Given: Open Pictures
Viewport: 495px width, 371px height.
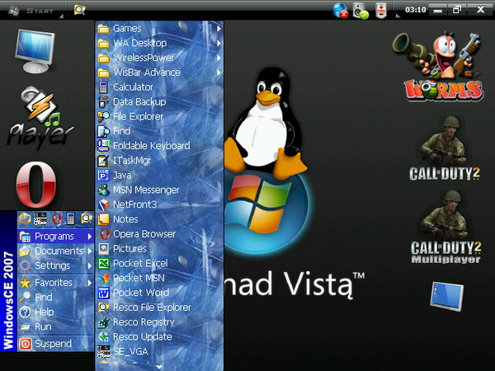Looking at the screenshot, I should (159, 249).
